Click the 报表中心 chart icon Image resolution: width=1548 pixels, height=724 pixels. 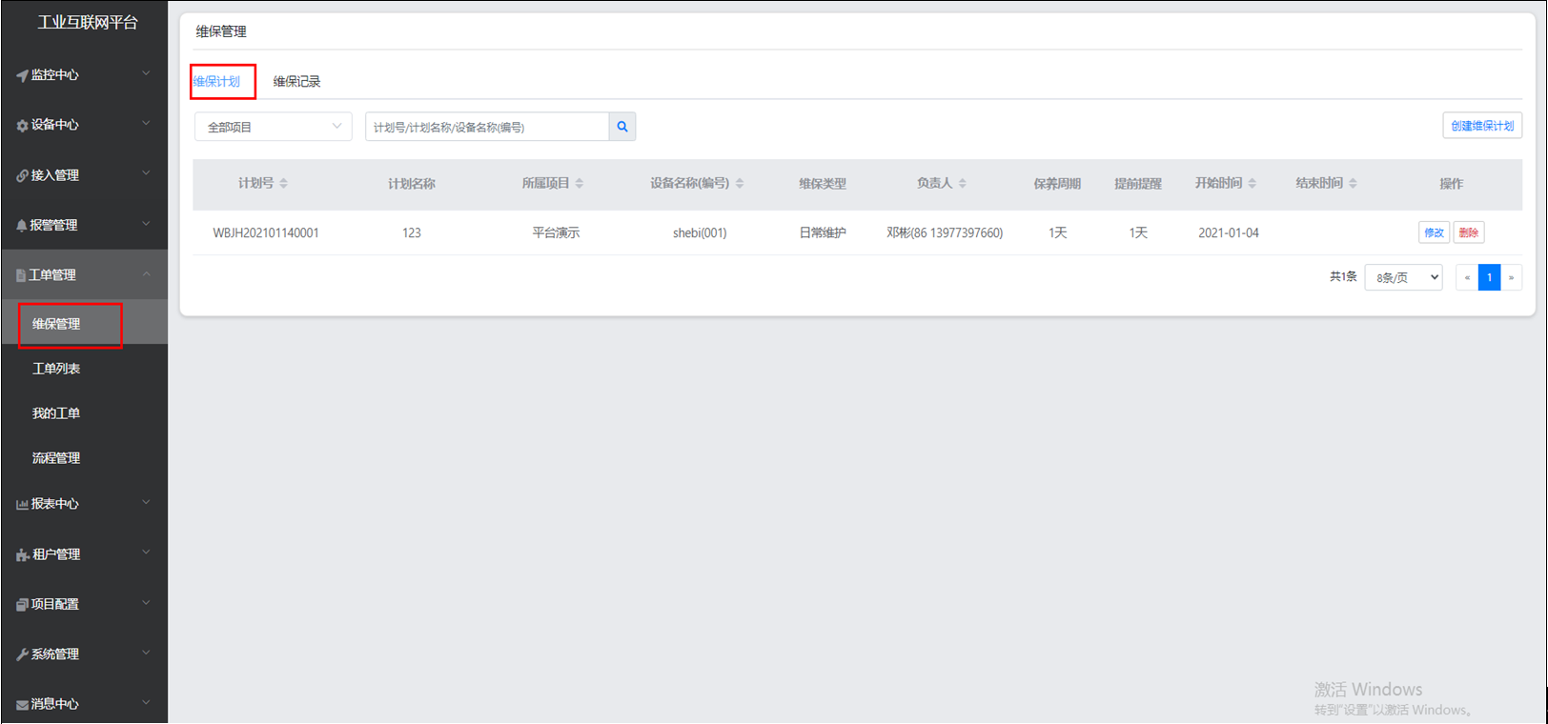(x=22, y=504)
